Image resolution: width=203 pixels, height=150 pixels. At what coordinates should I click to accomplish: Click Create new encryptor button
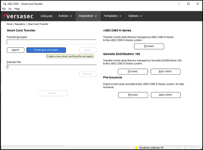pos(46,50)
